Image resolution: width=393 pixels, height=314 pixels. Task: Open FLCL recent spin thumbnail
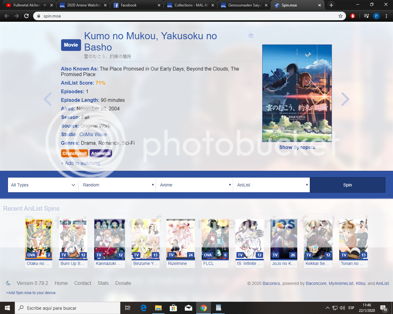click(x=215, y=243)
